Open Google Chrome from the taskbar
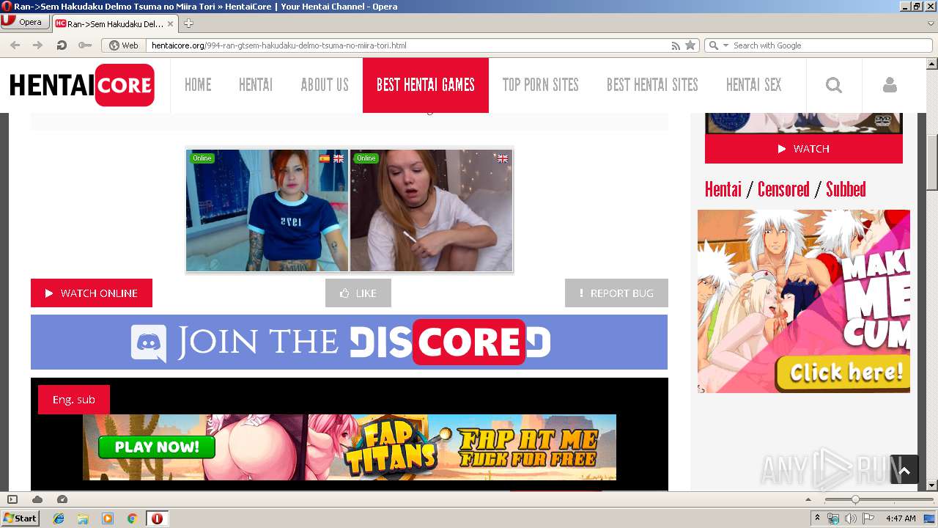This screenshot has height=528, width=938. pos(132,518)
